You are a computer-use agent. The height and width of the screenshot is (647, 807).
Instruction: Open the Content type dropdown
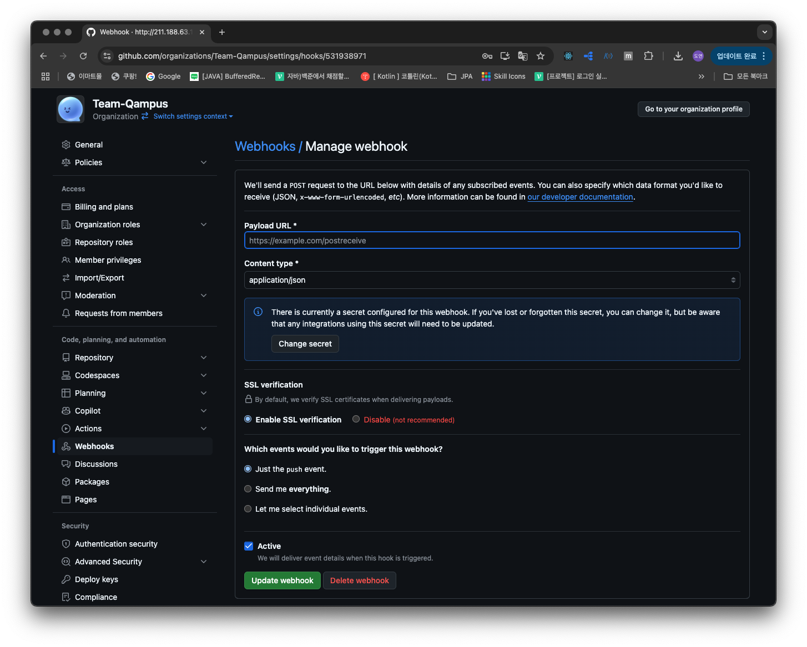492,280
